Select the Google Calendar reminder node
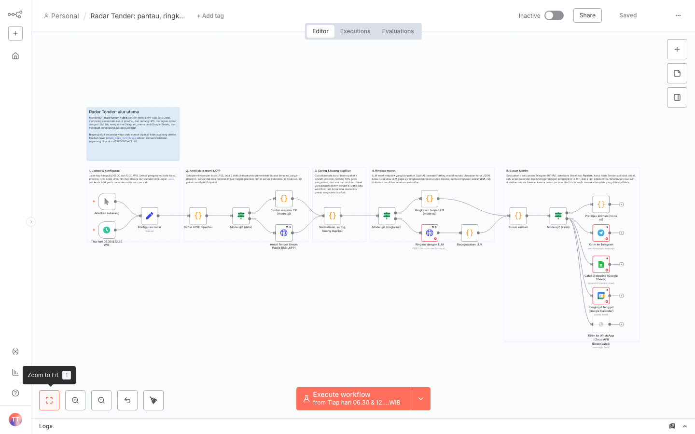 [601, 296]
